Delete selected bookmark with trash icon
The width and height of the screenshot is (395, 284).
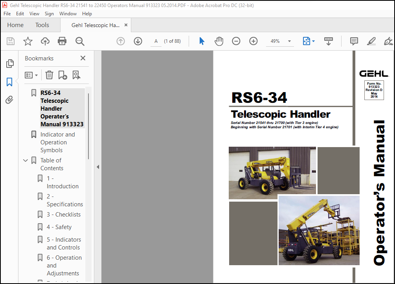[49, 75]
